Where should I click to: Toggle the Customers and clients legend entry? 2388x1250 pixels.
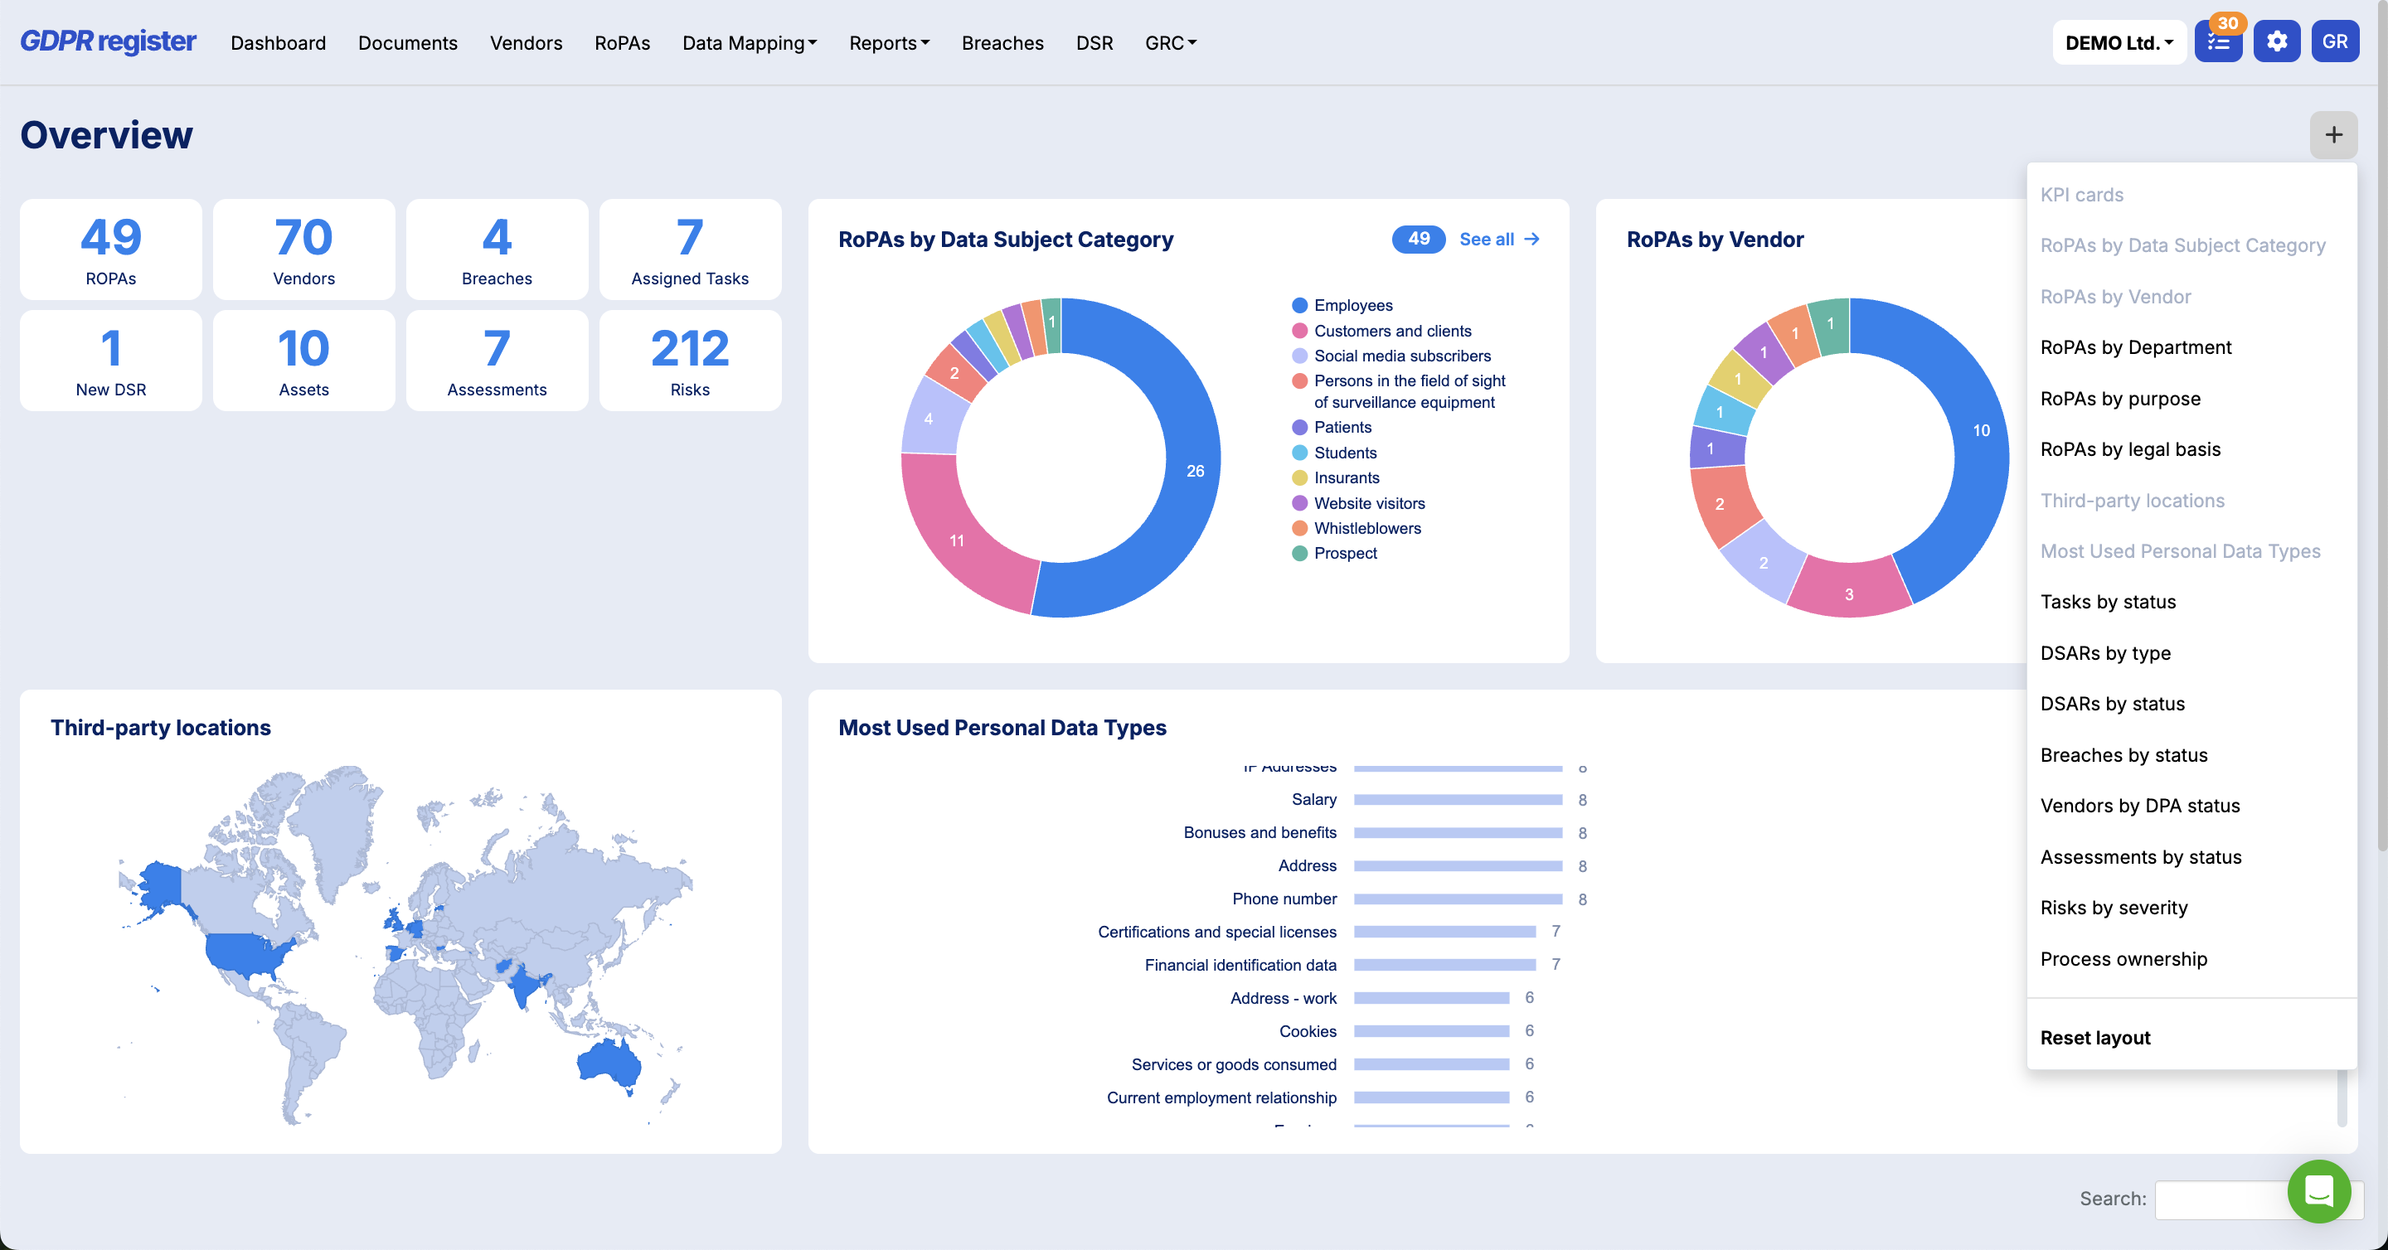pyautogui.click(x=1381, y=331)
